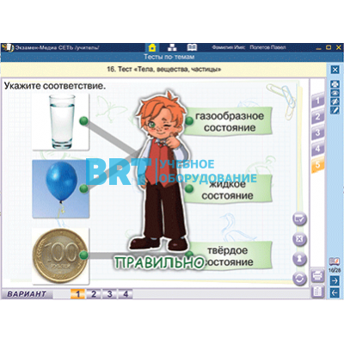Open the structure tree icon in top bar

click(172, 47)
